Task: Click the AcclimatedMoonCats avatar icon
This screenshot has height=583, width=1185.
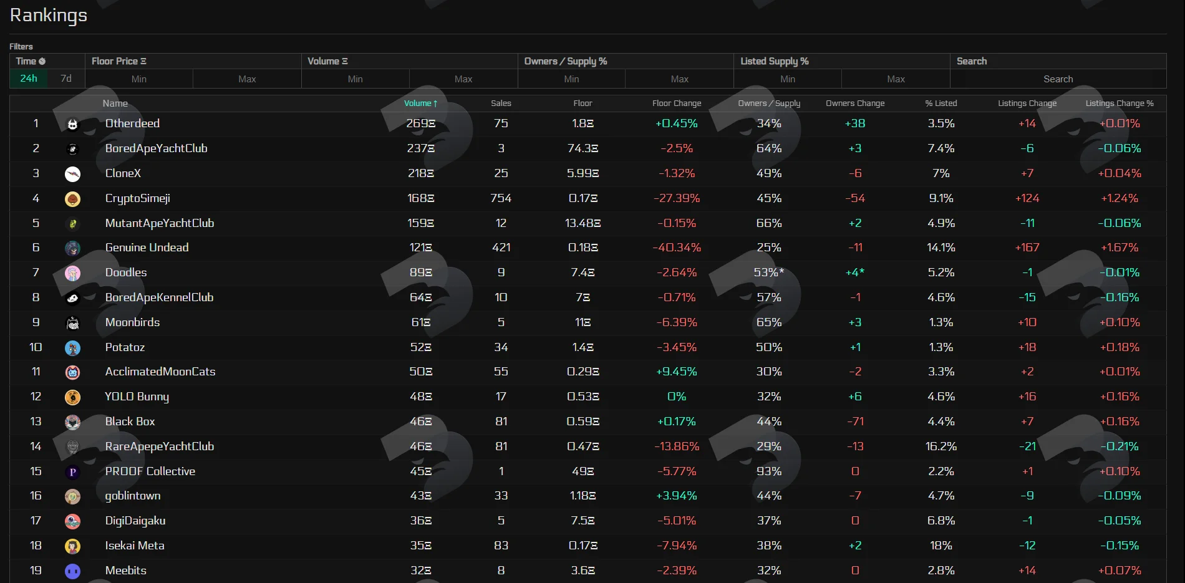Action: pos(73,372)
